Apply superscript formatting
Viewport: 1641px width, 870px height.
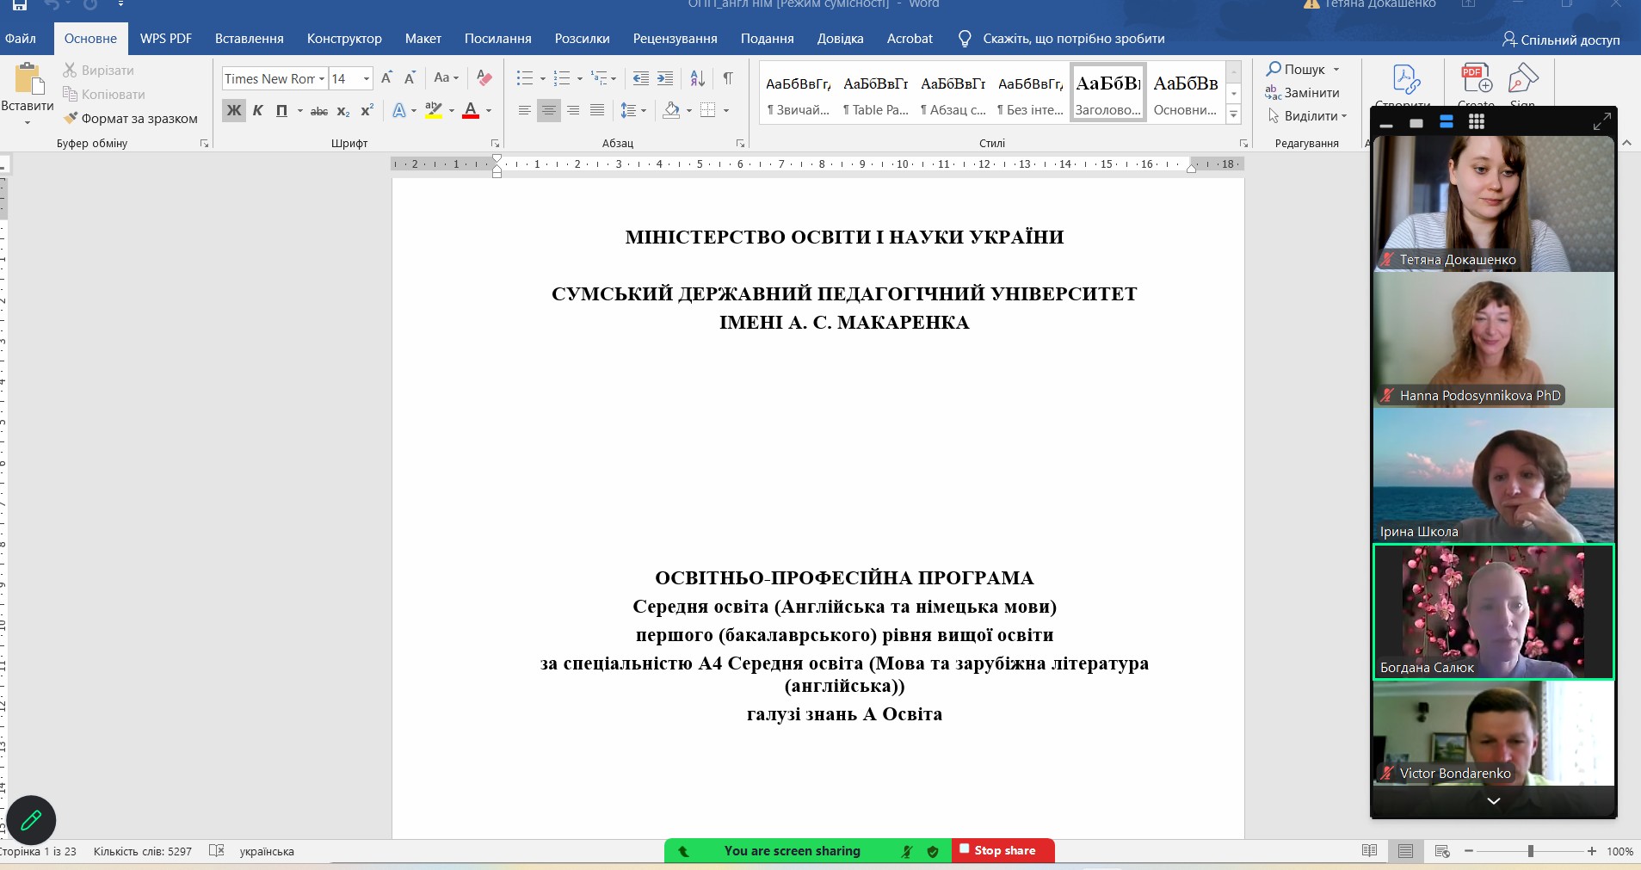(367, 110)
